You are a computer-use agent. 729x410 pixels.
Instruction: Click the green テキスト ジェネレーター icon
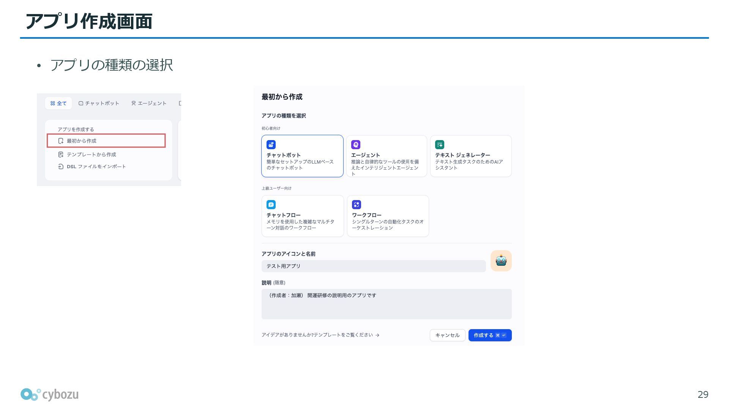click(440, 145)
